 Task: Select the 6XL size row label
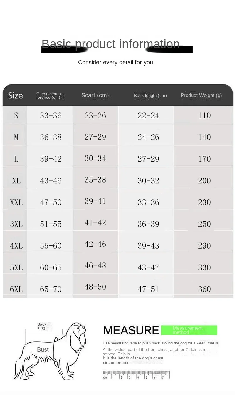click(16, 289)
